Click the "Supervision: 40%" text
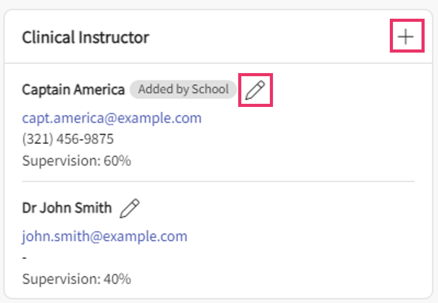Viewport: 438px width, 303px height. [76, 279]
